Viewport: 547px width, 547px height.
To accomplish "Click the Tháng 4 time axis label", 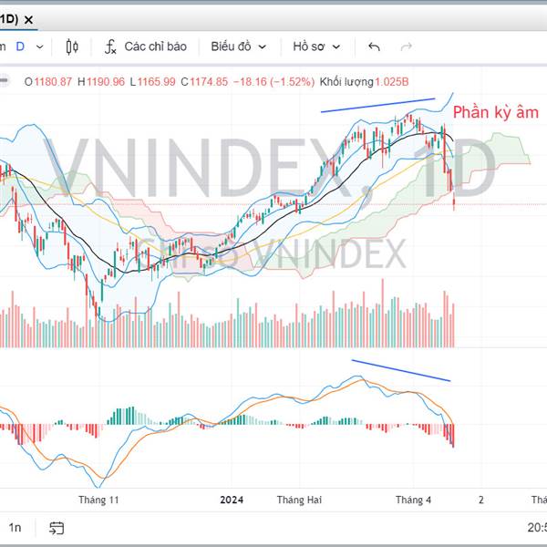I will pos(413,500).
